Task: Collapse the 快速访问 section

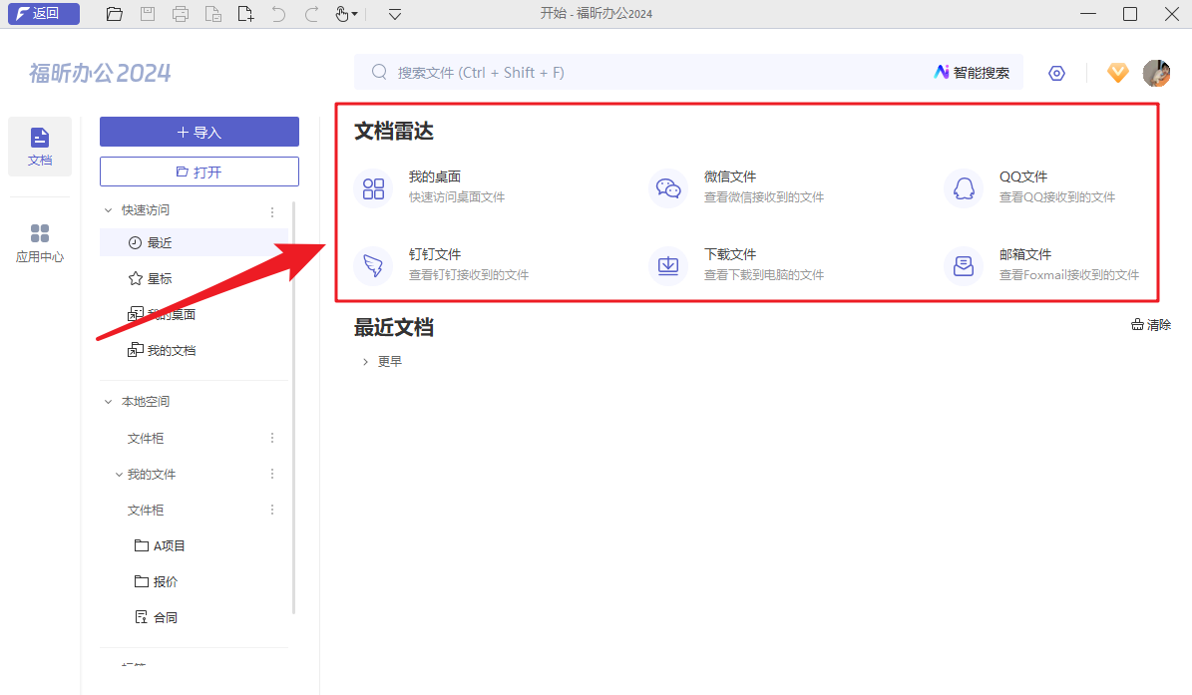Action: coord(109,209)
